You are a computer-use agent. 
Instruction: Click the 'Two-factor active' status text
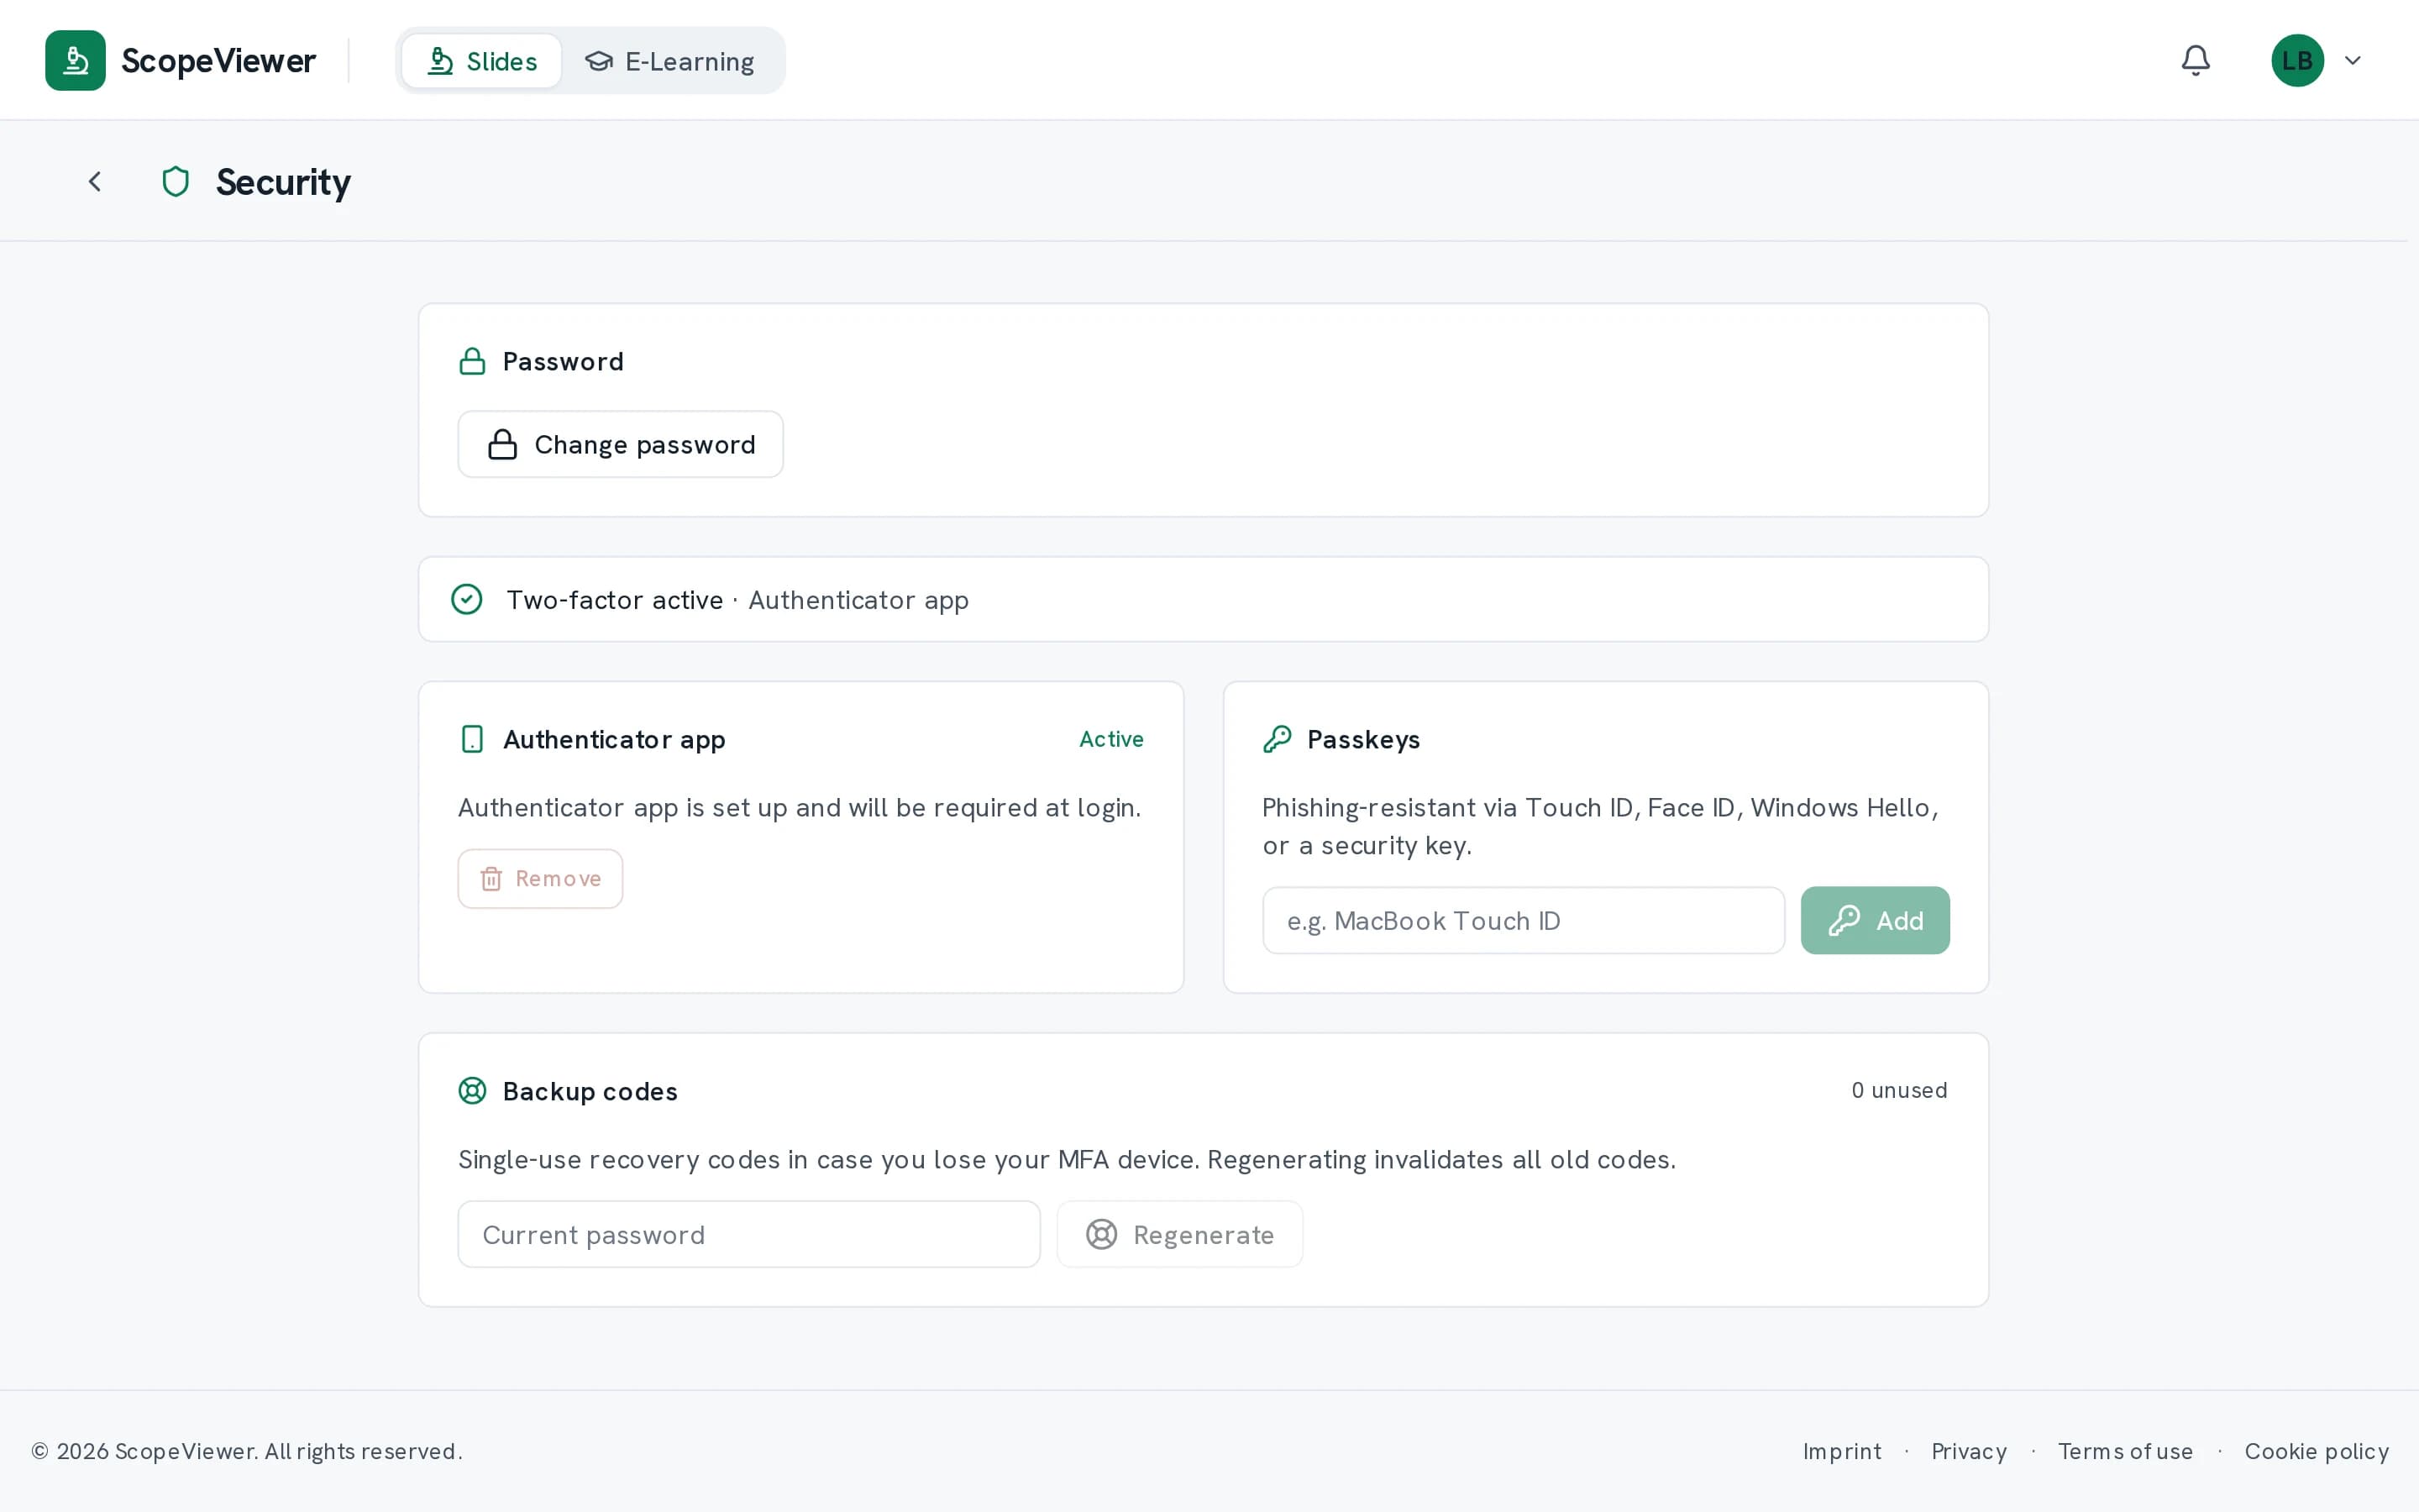pyautogui.click(x=615, y=600)
